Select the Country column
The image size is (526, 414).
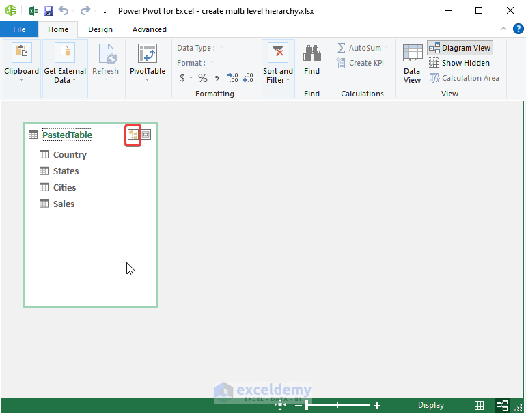pos(70,154)
